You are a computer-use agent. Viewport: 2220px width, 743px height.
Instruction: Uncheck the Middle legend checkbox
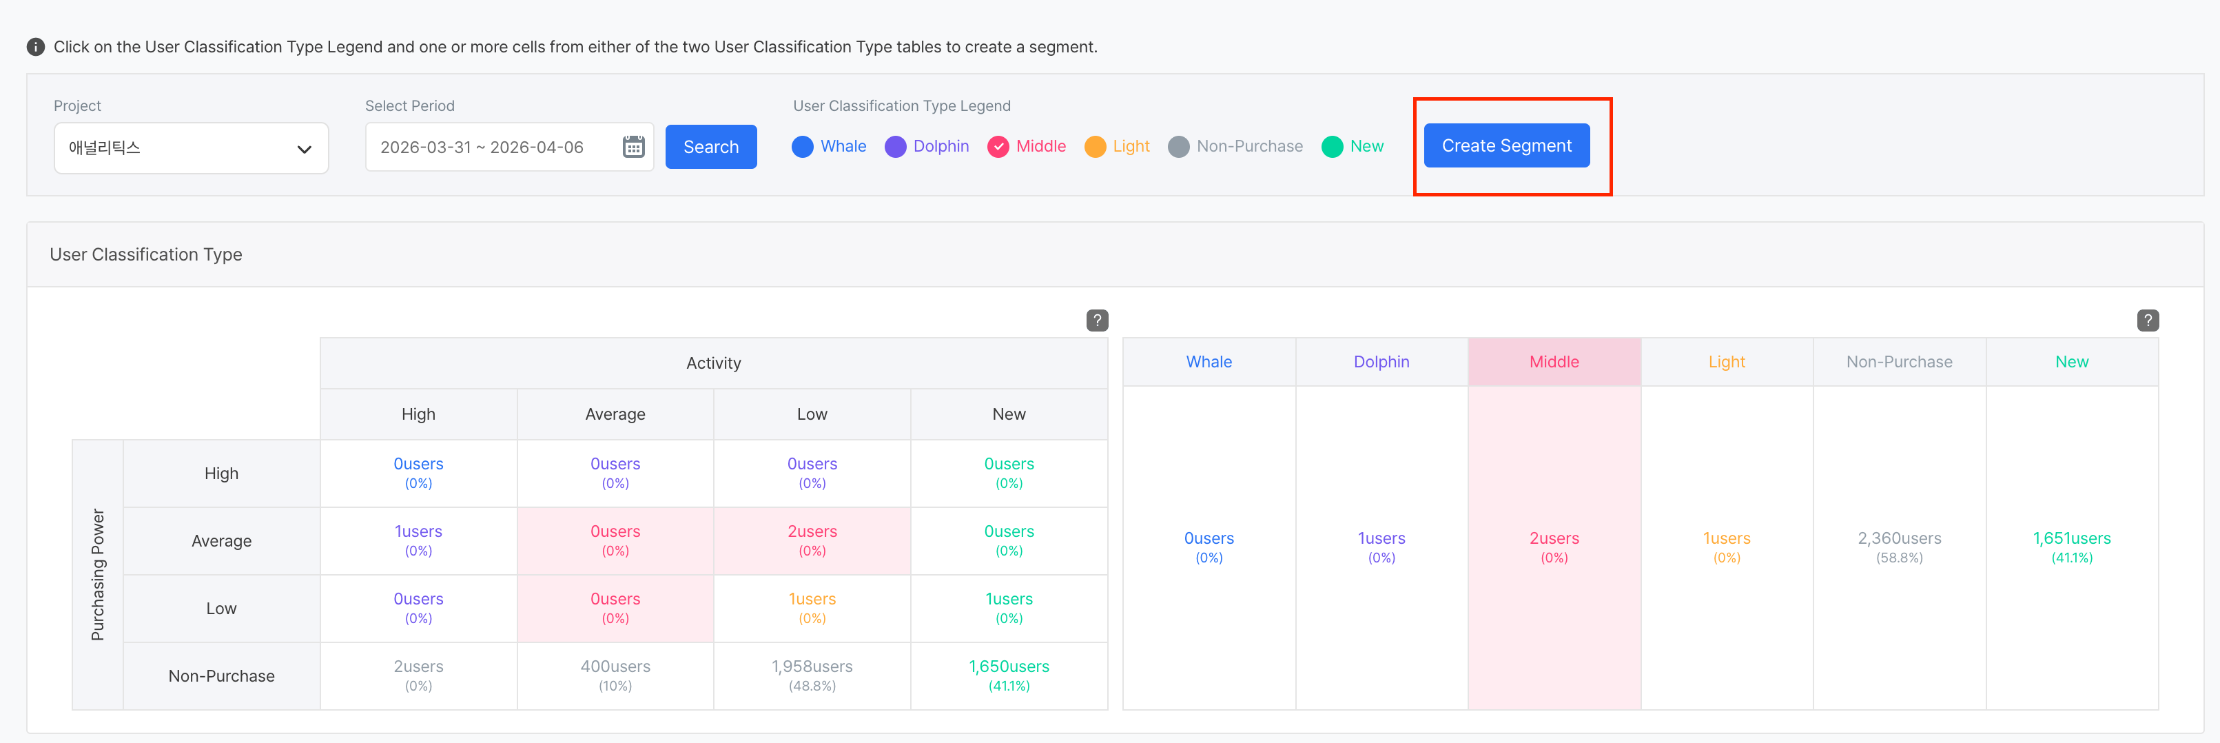point(998,147)
